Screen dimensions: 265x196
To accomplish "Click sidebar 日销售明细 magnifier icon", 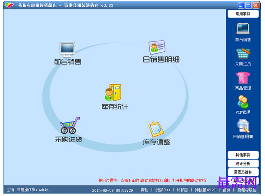I will coord(243,126).
